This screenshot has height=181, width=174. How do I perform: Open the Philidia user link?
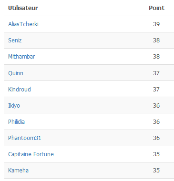(16, 122)
